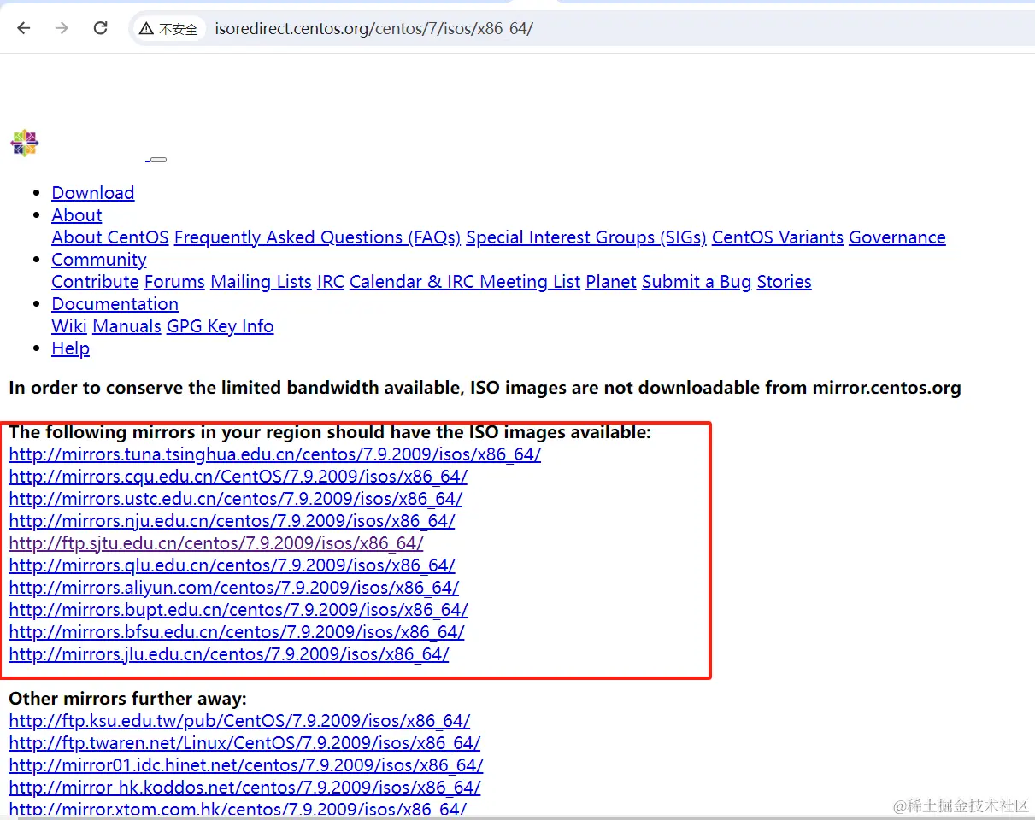Image resolution: width=1035 pixels, height=820 pixels.
Task: Click 'Other mirrors further away:' heading
Action: 128,699
